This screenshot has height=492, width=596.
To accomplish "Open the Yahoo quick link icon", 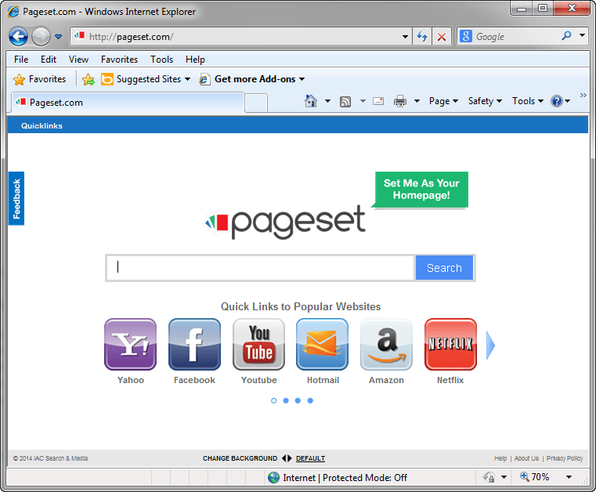I will 130,345.
